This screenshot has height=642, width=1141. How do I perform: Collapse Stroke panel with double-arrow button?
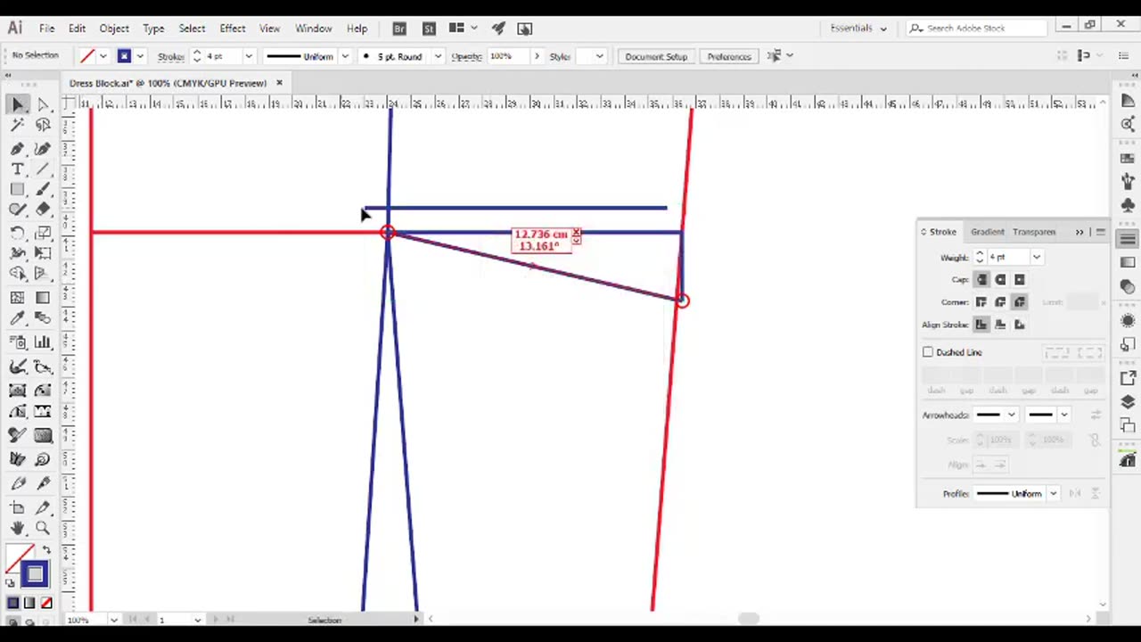[x=1079, y=232]
